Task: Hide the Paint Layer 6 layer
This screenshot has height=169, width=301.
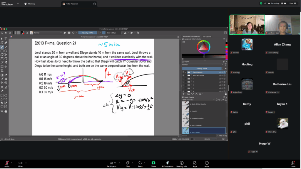Action: [x=183, y=72]
